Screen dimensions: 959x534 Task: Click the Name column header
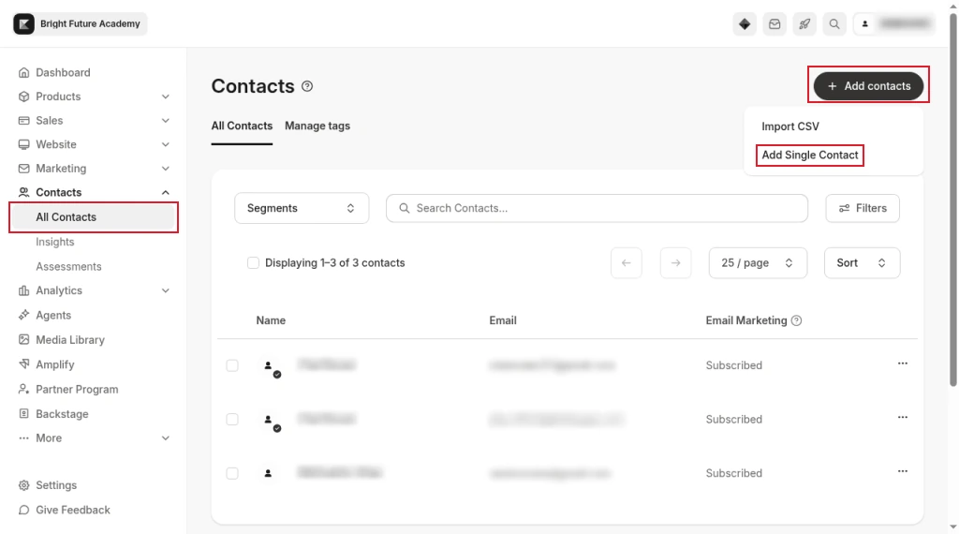point(271,320)
